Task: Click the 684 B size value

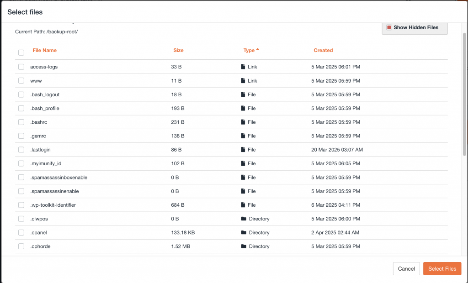Action: (x=178, y=205)
